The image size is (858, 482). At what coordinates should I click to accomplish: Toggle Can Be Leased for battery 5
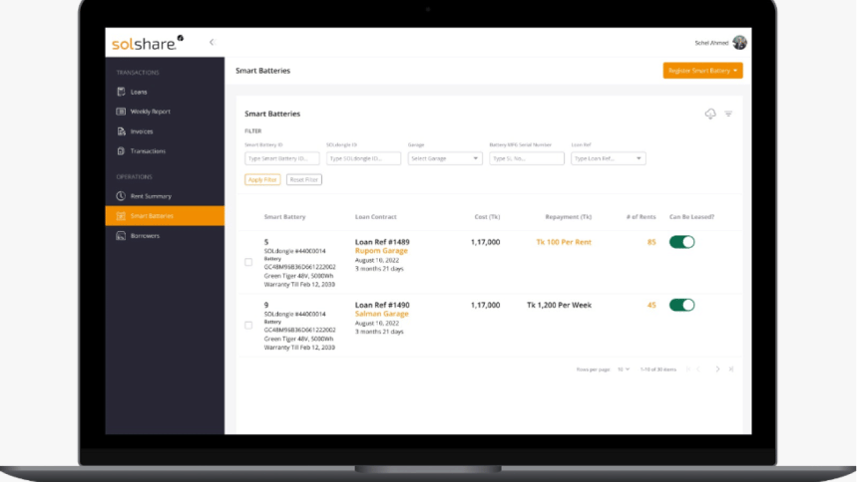(681, 242)
